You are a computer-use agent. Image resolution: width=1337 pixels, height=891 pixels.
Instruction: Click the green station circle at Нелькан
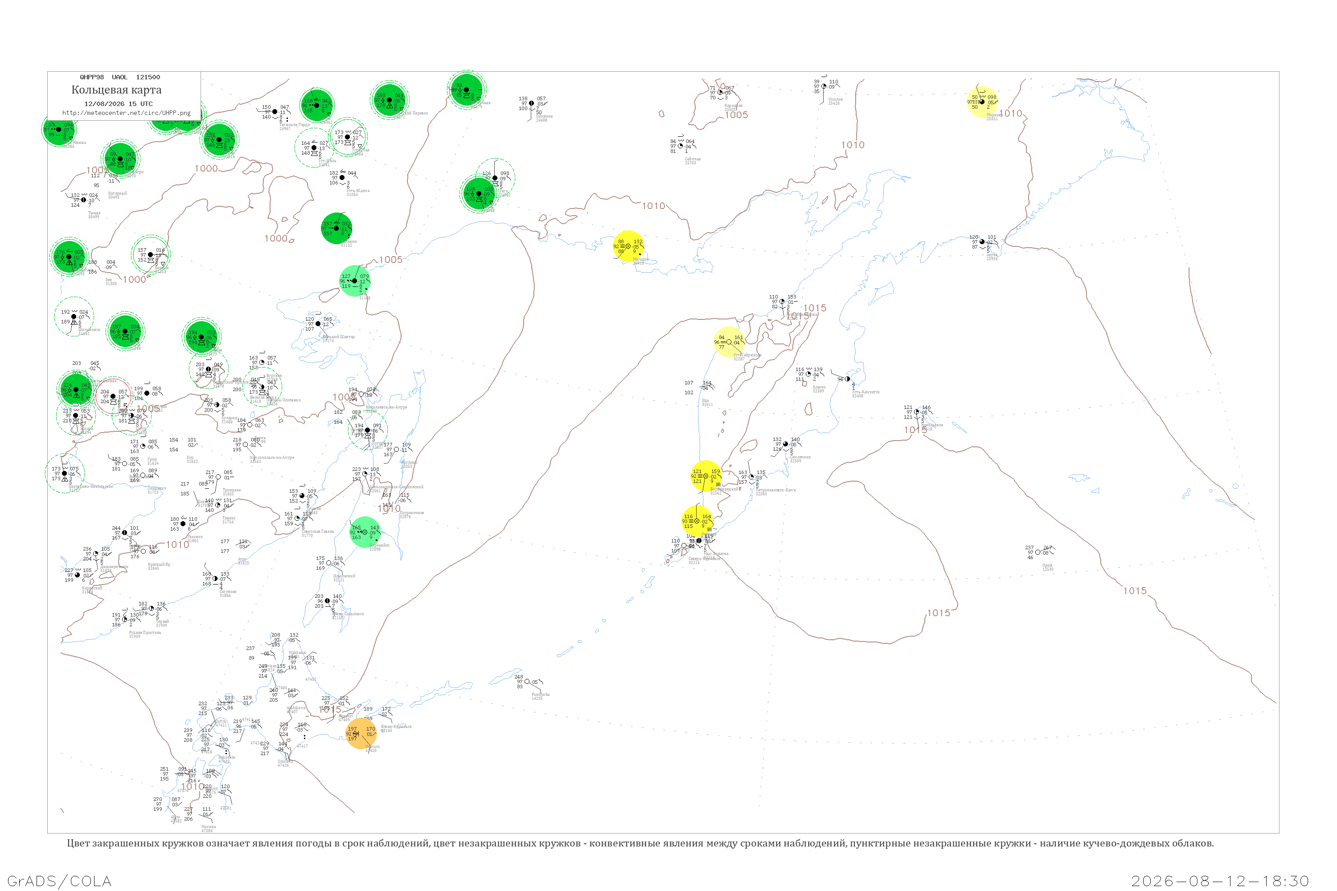336,229
